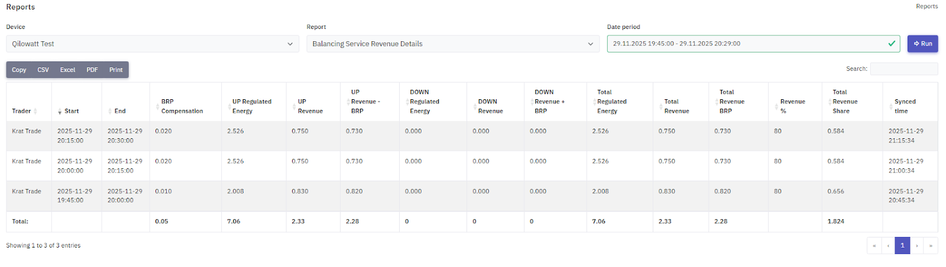This screenshot has width=946, height=267.
Task: Open the Device dropdown showing Qilowatt Test
Action: (152, 44)
